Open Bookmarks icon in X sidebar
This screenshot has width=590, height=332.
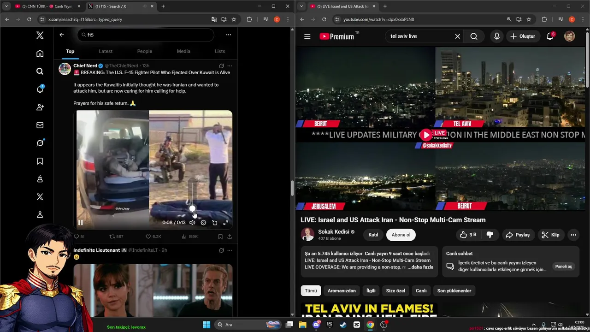tap(40, 161)
